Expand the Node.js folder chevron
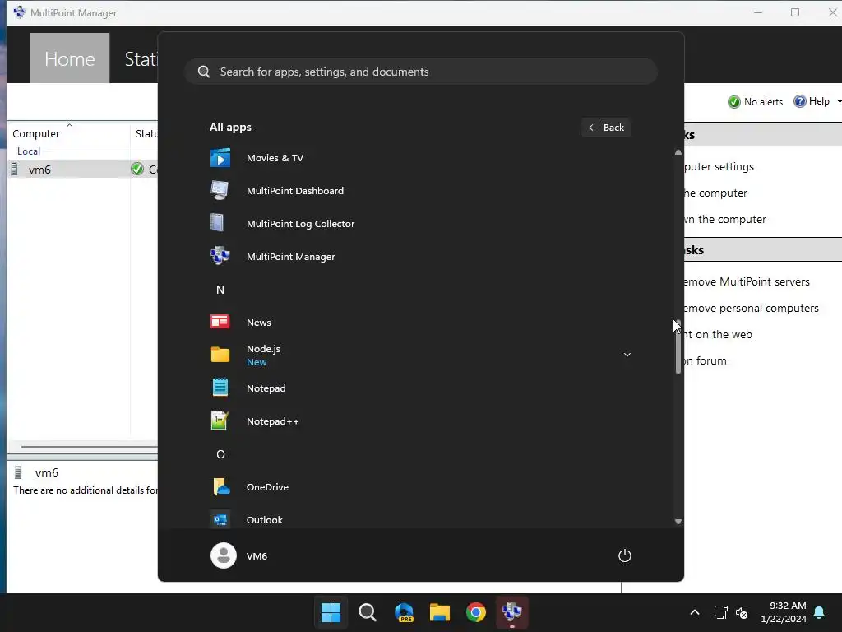The image size is (842, 632). coord(627,355)
